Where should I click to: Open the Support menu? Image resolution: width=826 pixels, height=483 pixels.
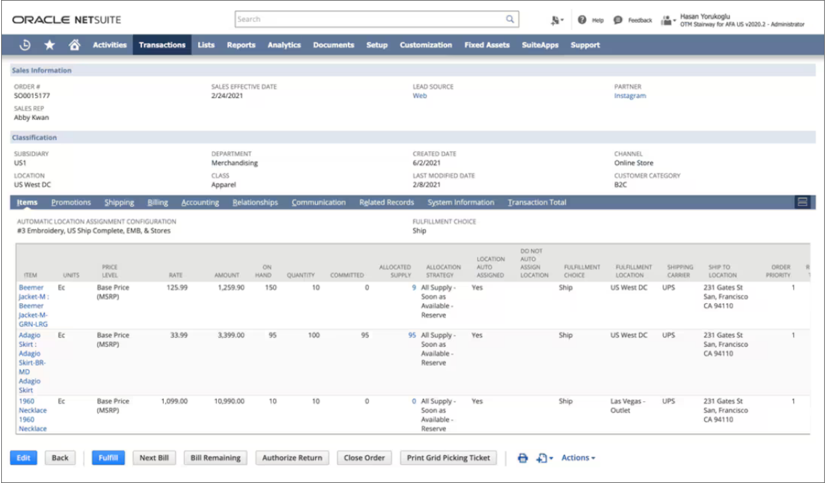click(585, 45)
